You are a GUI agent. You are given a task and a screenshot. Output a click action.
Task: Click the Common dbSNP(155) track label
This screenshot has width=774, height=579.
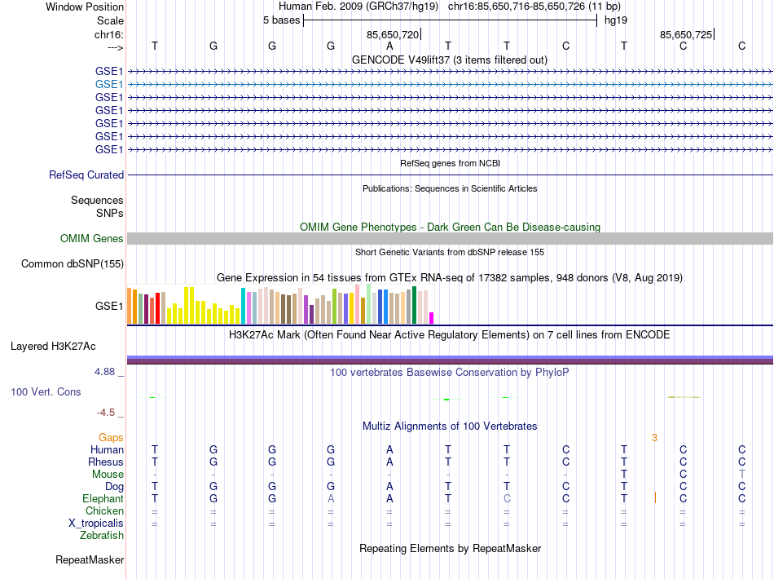(73, 263)
